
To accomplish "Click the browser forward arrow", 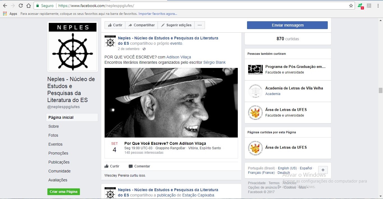I will tap(13, 6).
